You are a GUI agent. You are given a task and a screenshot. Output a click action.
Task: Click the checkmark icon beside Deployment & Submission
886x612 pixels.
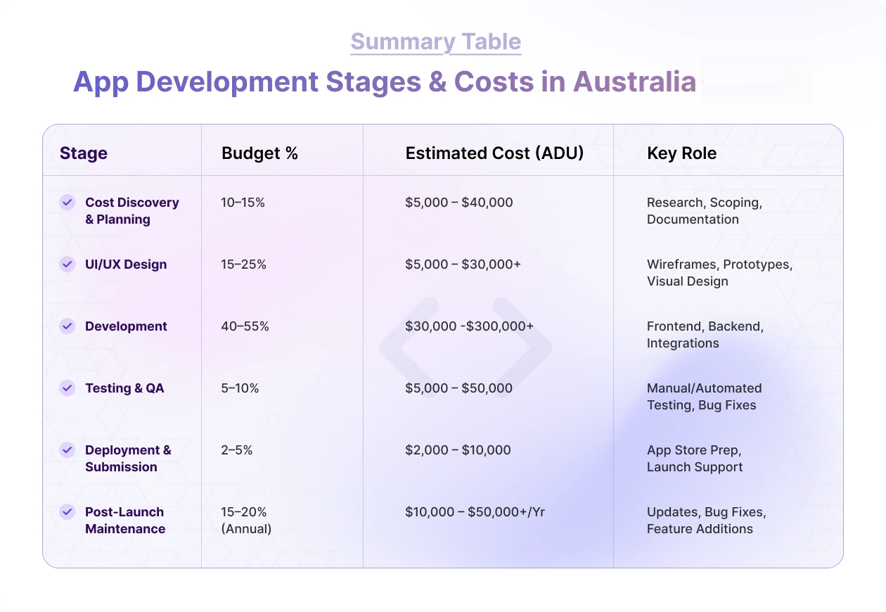point(67,450)
